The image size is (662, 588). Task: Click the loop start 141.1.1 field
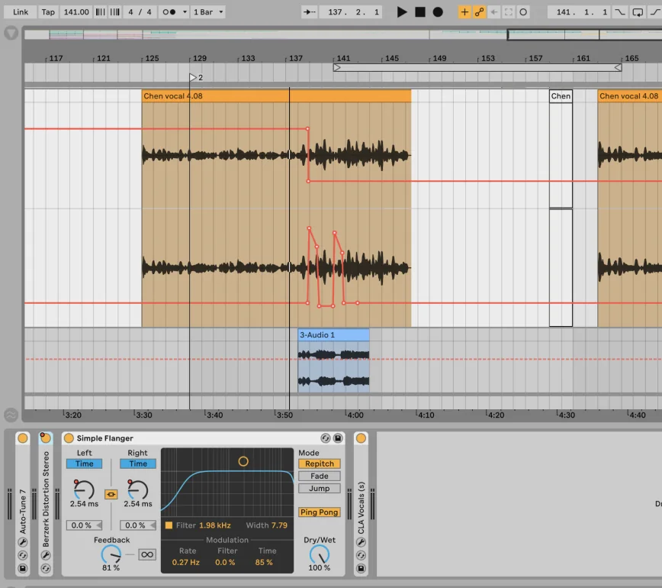(x=579, y=12)
